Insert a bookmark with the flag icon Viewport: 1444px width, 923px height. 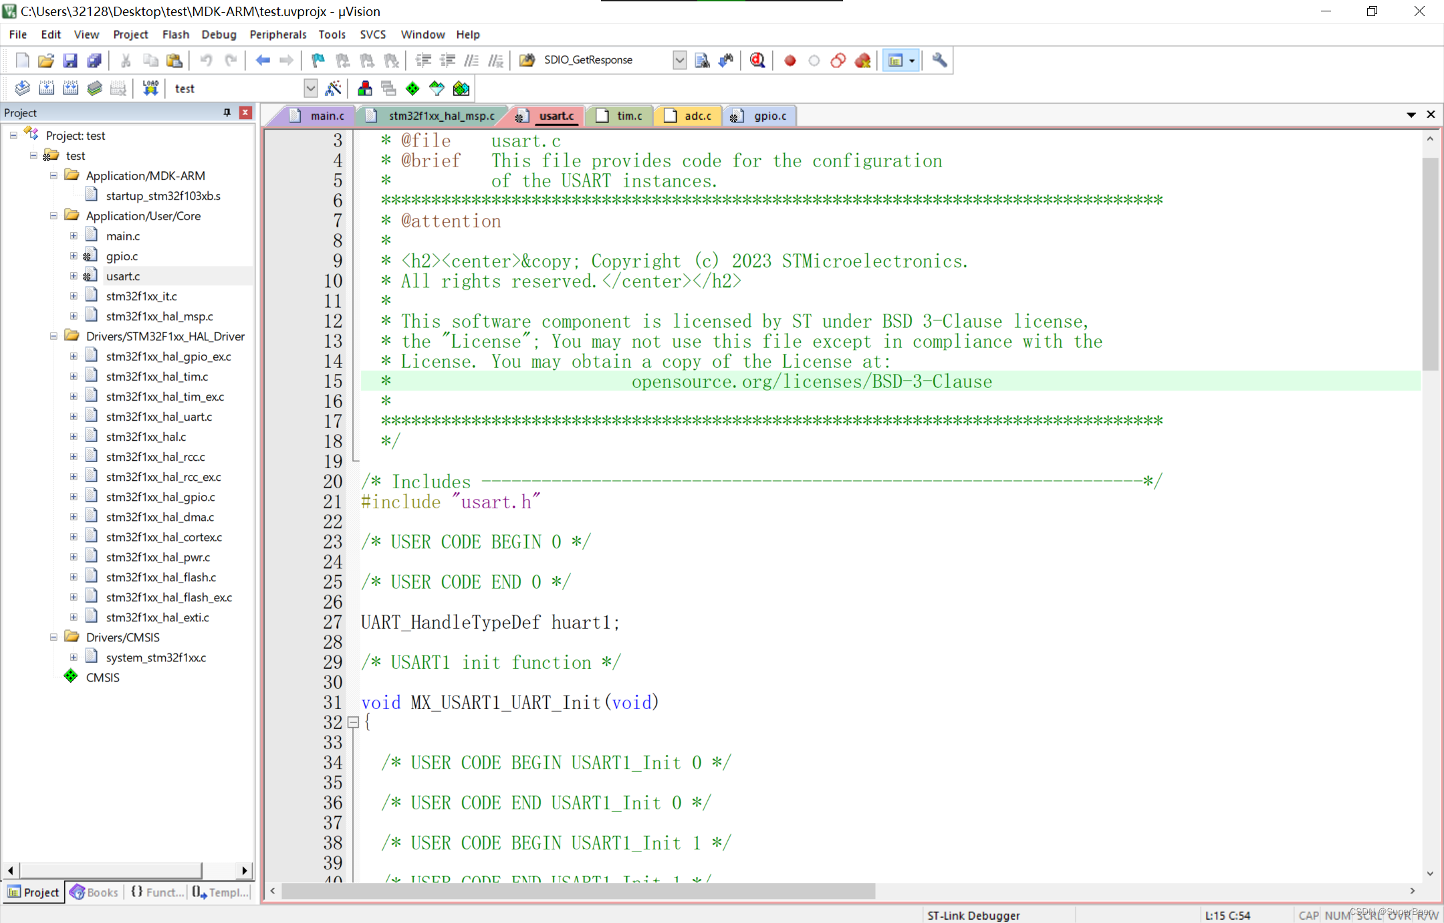318,60
